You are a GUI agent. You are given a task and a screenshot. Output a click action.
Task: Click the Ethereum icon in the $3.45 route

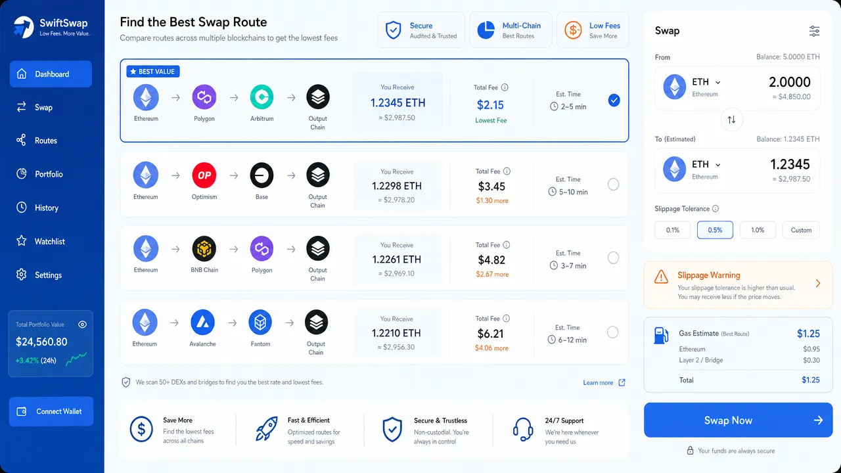point(146,175)
